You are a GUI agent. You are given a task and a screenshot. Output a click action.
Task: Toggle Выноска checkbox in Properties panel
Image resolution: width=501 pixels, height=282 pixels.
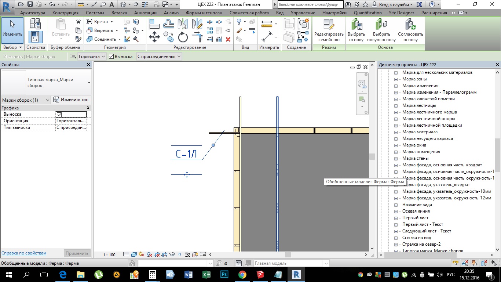tap(59, 115)
